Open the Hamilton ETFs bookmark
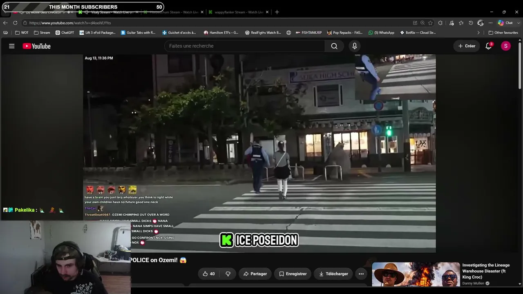The width and height of the screenshot is (523, 294). click(221, 33)
